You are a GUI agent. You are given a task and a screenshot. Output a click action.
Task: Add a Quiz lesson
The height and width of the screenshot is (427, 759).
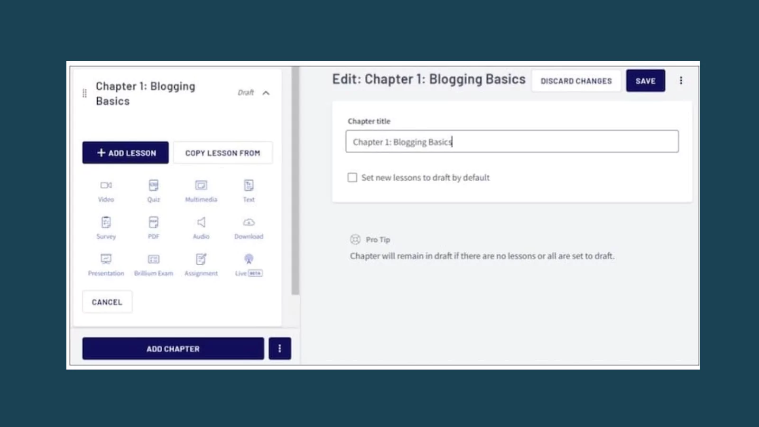coord(154,191)
